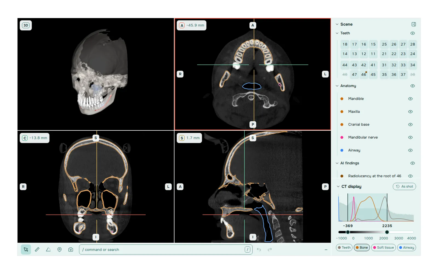Take a snapshot with the camera icon
The image size is (438, 274).
pyautogui.click(x=71, y=250)
